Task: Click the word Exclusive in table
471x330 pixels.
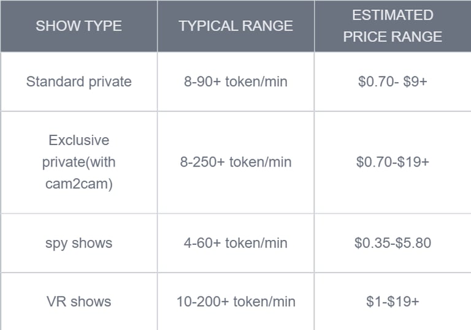Action: (x=79, y=140)
